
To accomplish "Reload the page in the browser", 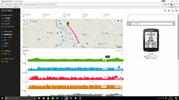I will 7,4.
